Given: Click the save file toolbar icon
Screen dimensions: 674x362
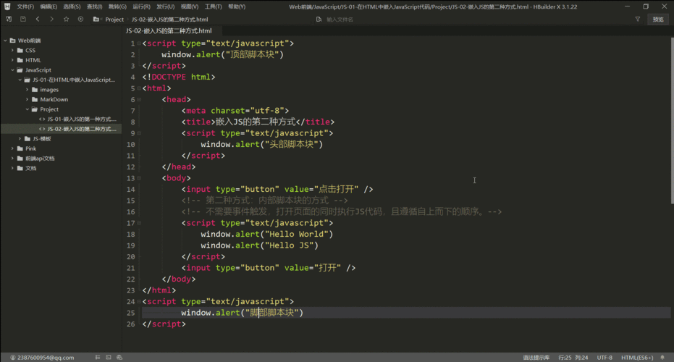Looking at the screenshot, I should [23, 19].
